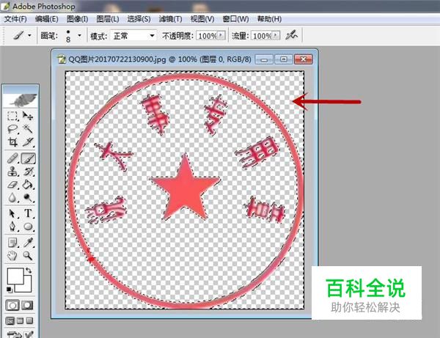
Task: Select the Lasso tool
Action: (12, 129)
